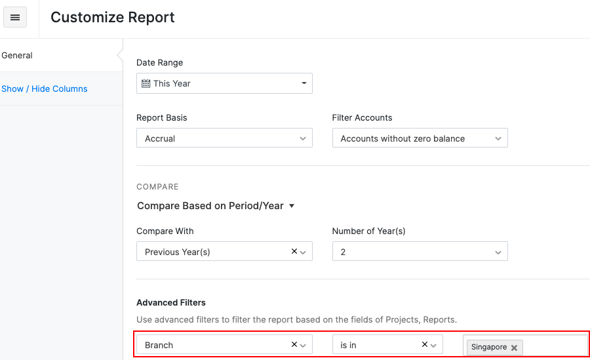Open Show / Hide Columns section
Viewport: 590px width, 360px height.
coord(45,89)
